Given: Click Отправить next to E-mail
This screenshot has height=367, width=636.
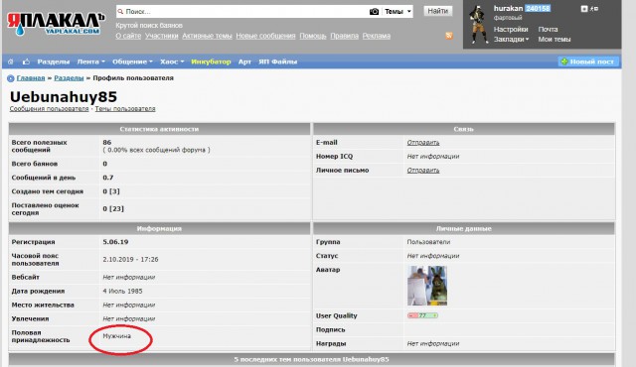Looking at the screenshot, I should (423, 143).
